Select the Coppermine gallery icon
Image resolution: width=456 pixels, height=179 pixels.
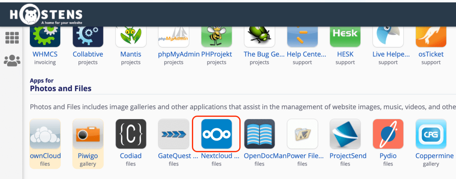[x=431, y=133]
